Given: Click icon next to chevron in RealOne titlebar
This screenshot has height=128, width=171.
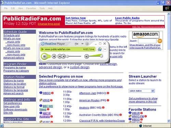Looking at the screenshot, I should click(x=87, y=44).
